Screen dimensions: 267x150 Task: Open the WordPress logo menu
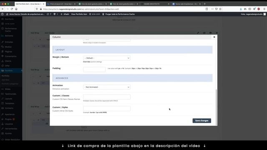pos(3,14)
